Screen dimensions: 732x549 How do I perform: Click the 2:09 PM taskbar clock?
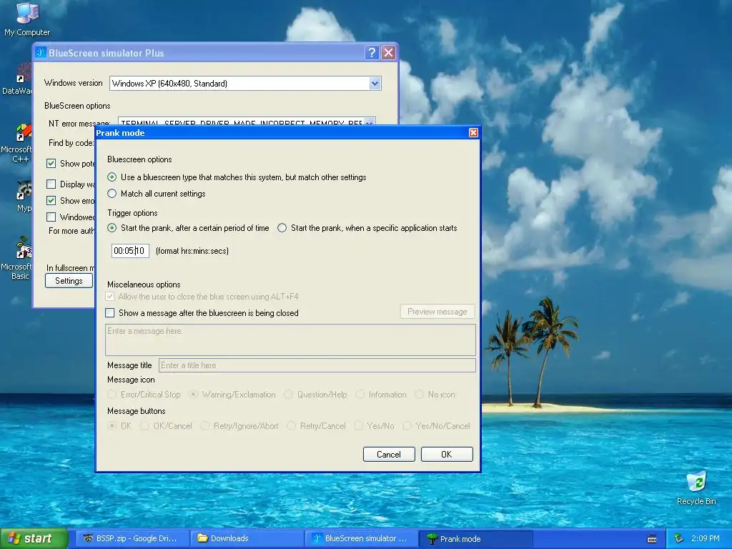[x=706, y=538]
